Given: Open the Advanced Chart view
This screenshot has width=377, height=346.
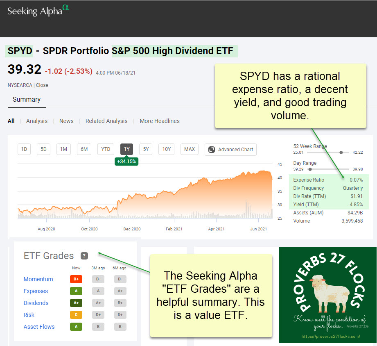Looking at the screenshot, I should click(x=231, y=150).
